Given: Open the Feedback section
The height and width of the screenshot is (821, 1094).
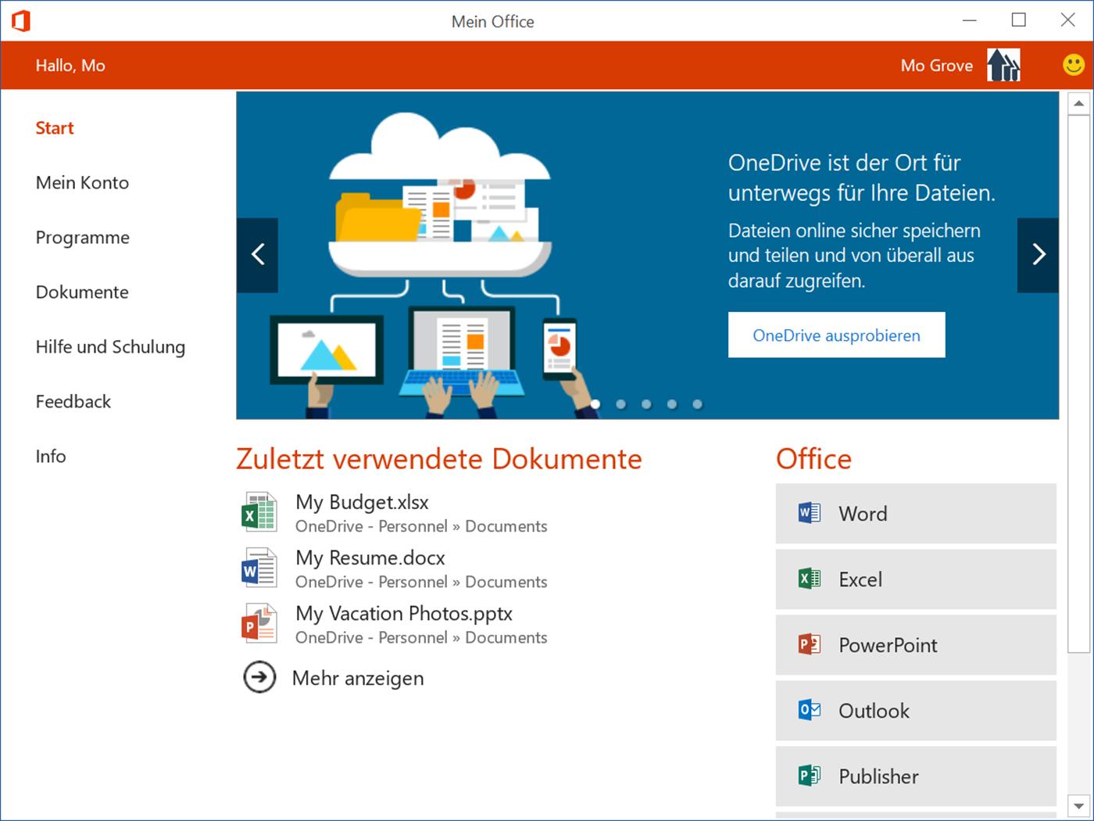Looking at the screenshot, I should point(73,402).
